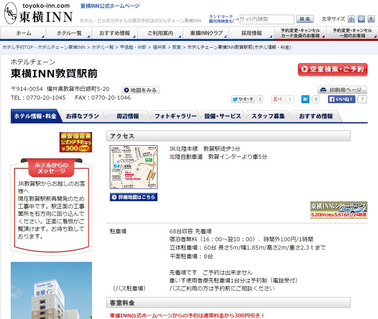Switch to the フォトギャラリー tab

click(175, 116)
